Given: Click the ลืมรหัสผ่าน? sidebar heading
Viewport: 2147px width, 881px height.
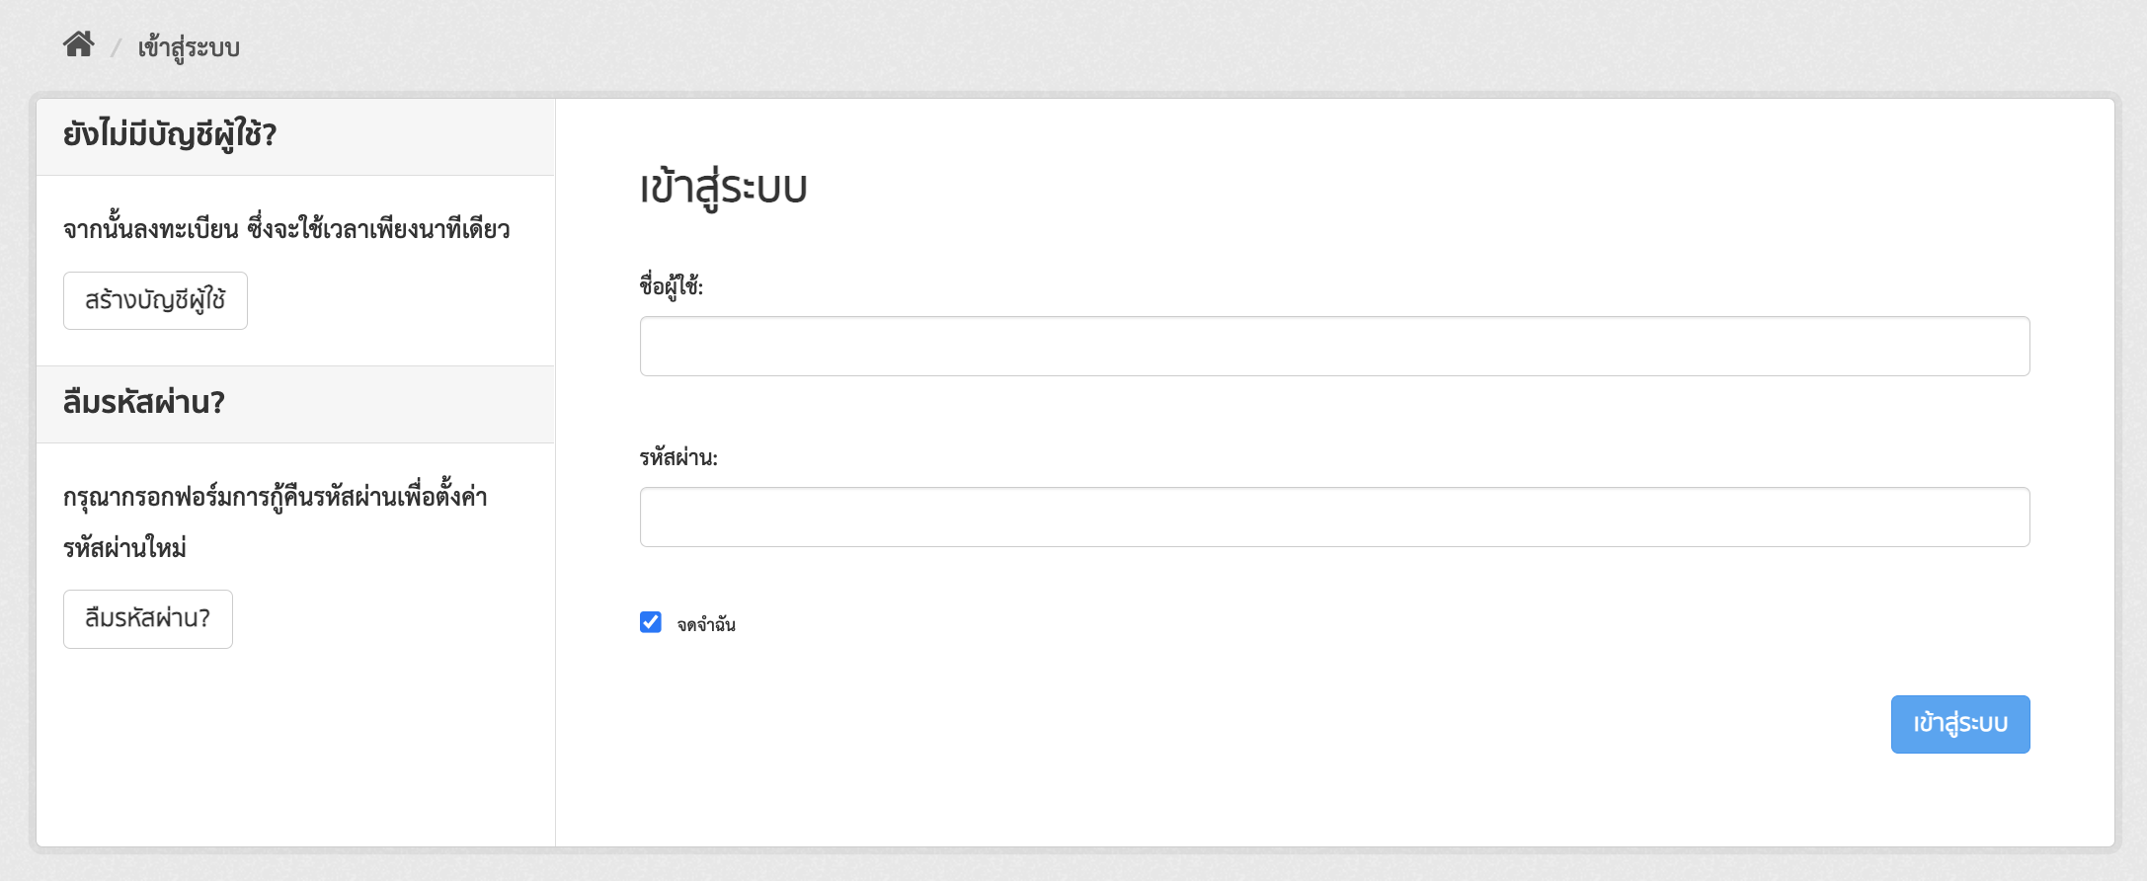Looking at the screenshot, I should [x=144, y=403].
